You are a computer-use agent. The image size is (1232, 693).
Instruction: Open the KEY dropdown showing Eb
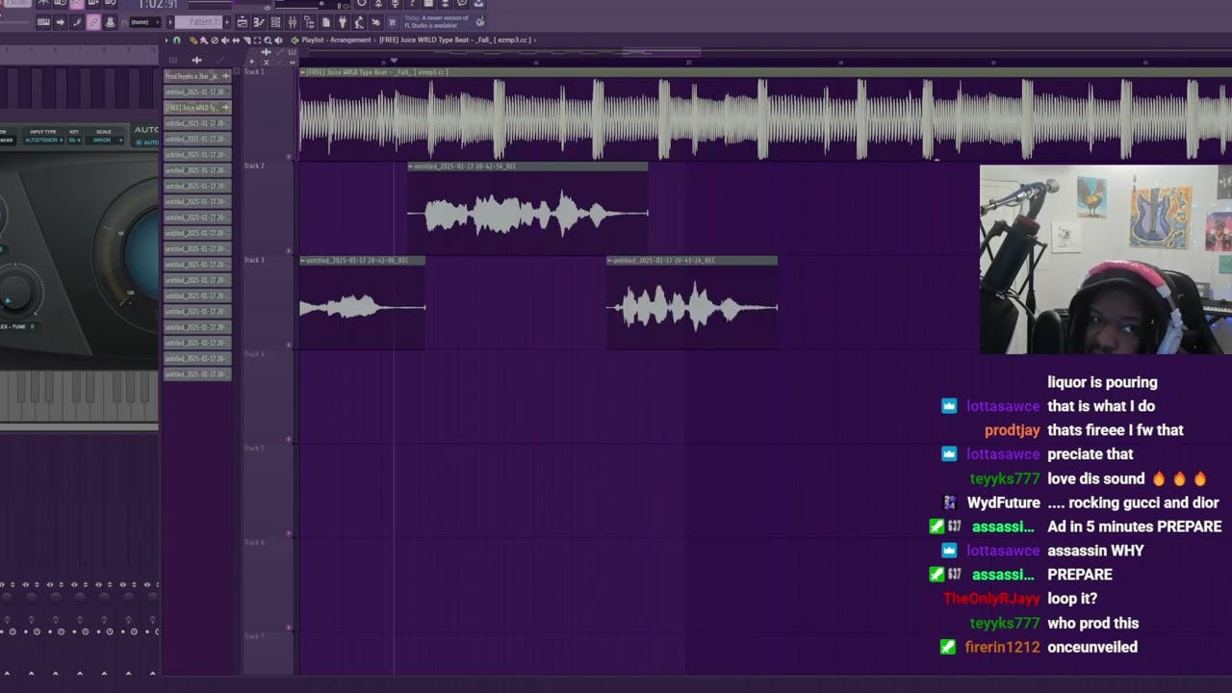[75, 141]
